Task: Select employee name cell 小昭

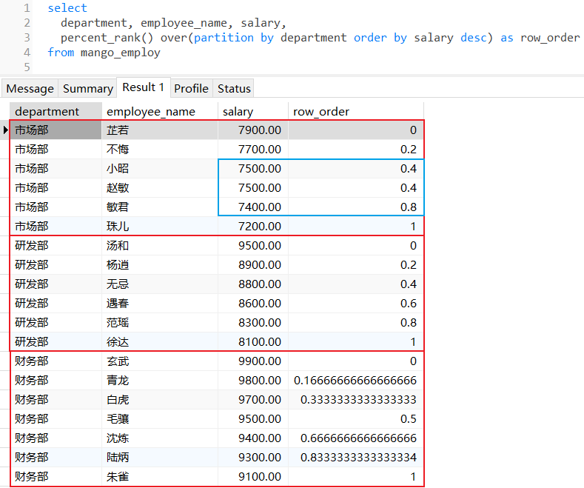Action: tap(160, 169)
